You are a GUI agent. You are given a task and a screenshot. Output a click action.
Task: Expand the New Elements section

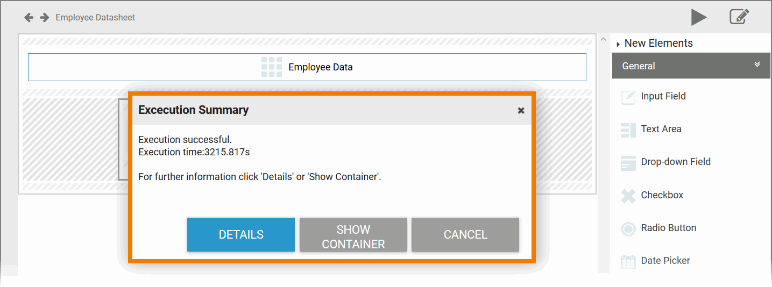point(618,44)
